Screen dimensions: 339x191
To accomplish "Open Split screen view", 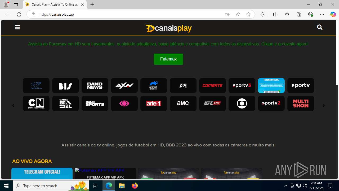I will point(275,14).
